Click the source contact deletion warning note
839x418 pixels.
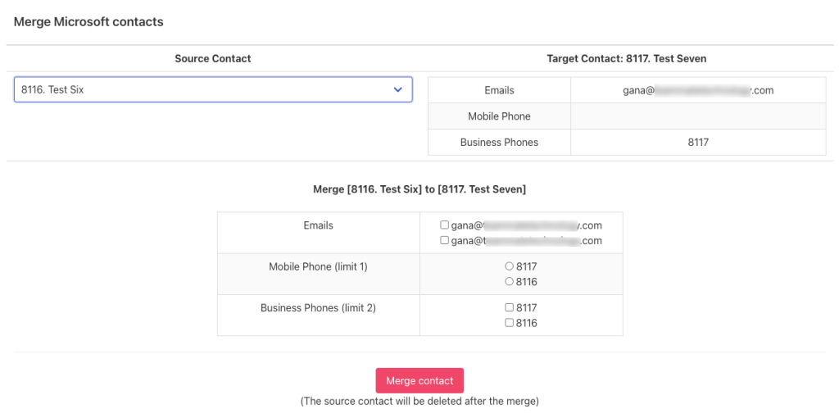click(x=419, y=401)
